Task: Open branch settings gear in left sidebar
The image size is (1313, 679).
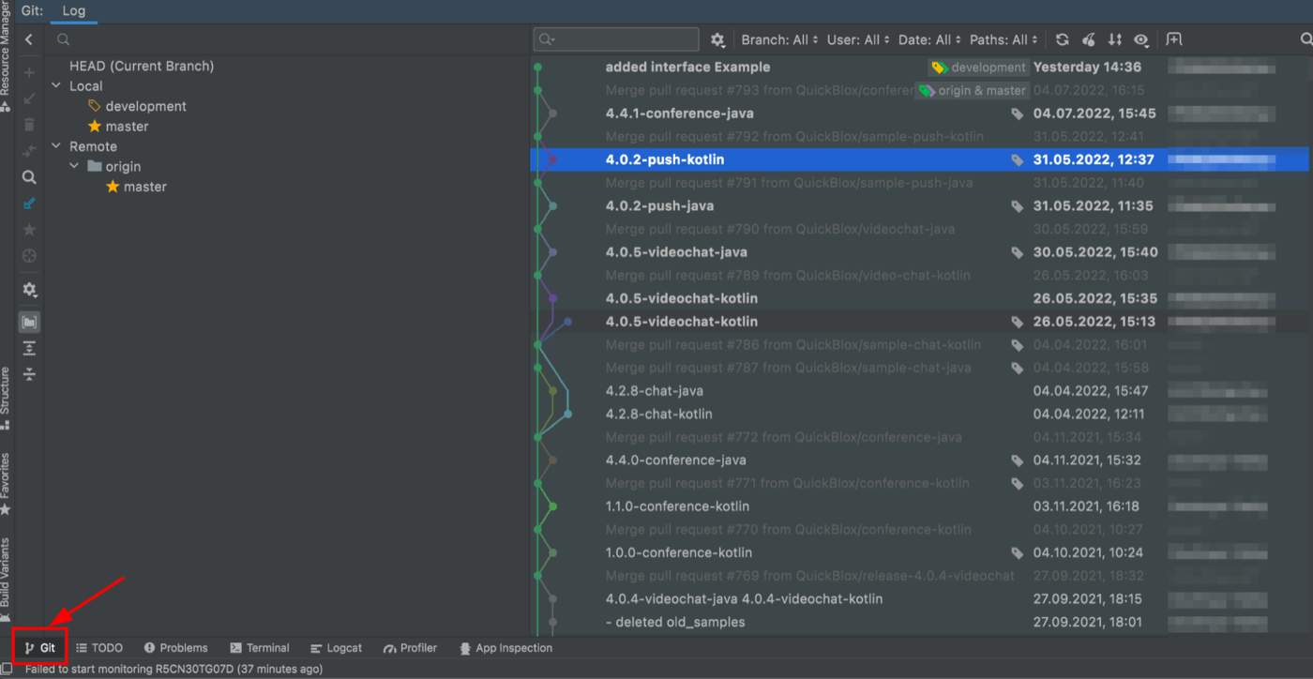Action: tap(28, 290)
